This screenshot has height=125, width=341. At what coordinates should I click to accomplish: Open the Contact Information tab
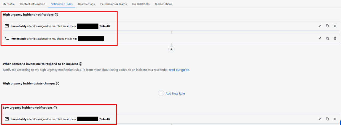pyautogui.click(x=33, y=4)
